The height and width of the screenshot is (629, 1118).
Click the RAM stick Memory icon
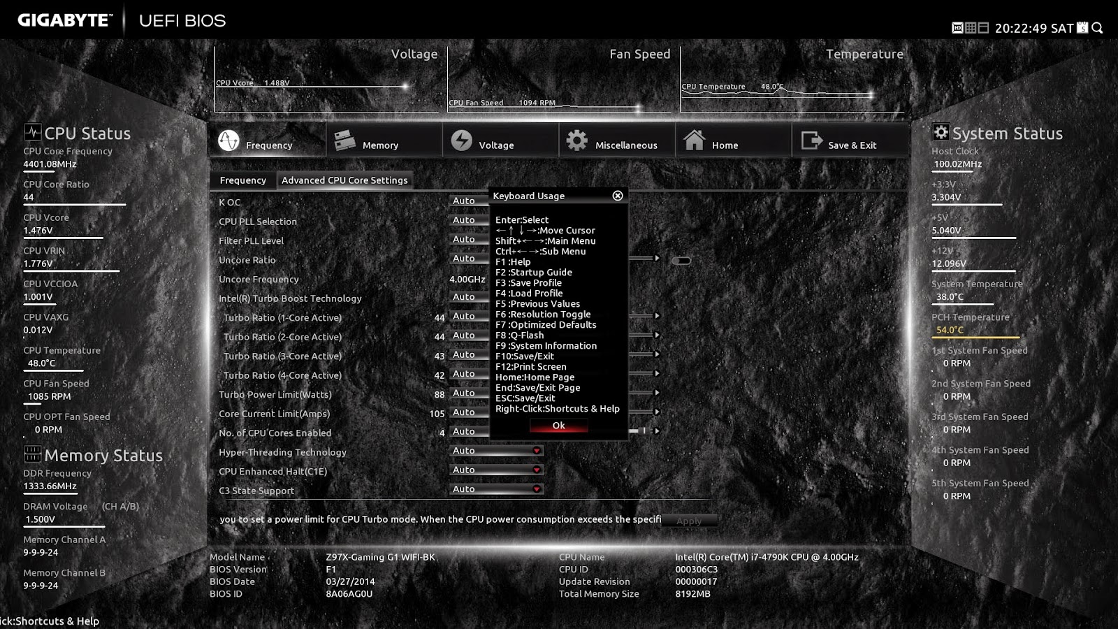pos(344,140)
